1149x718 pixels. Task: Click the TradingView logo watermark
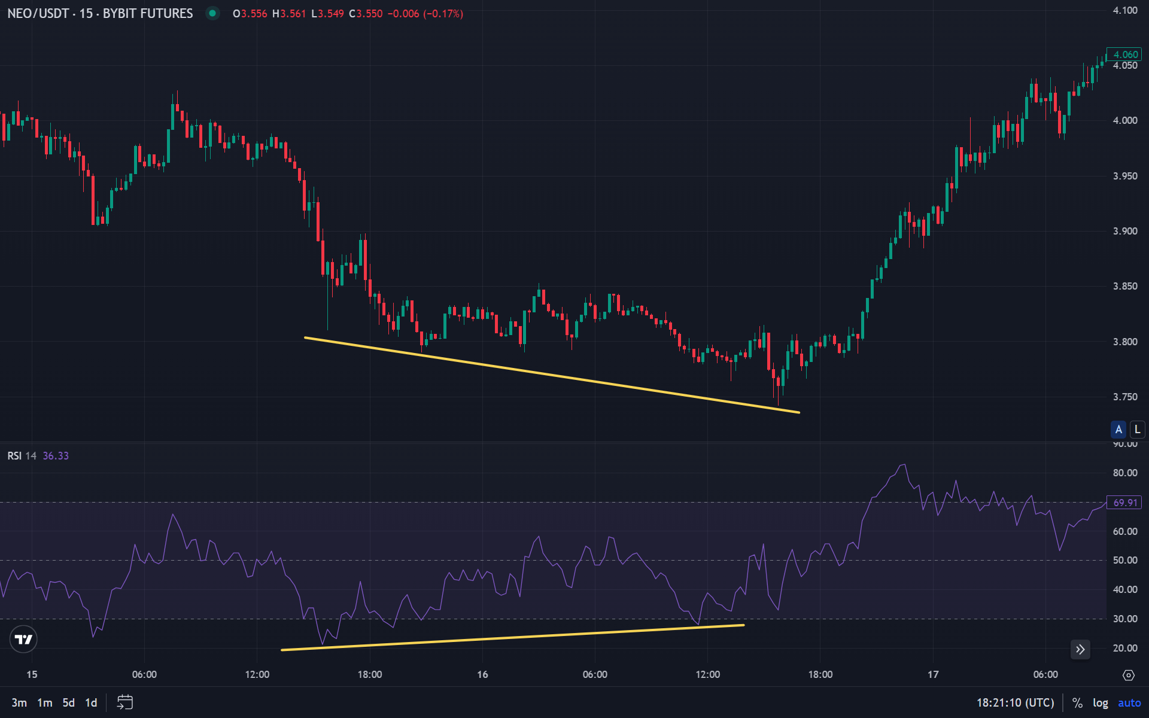[22, 639]
